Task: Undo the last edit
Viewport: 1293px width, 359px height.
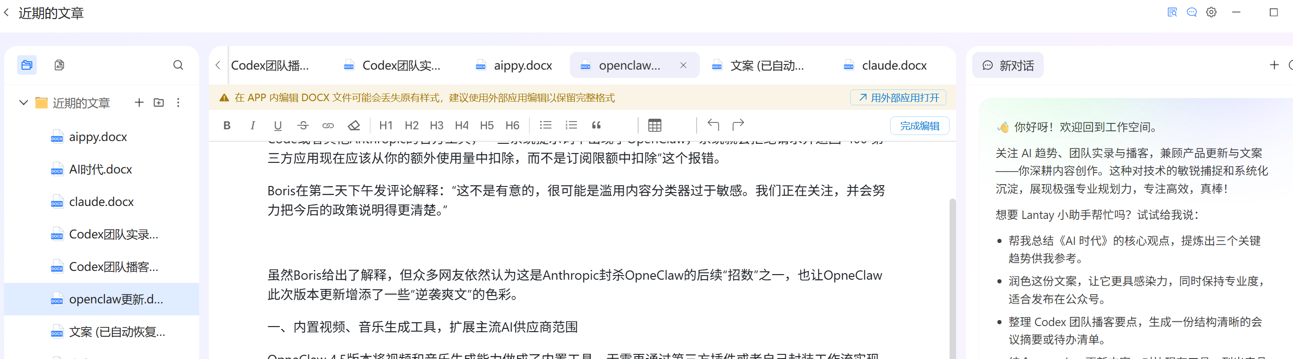Action: click(x=713, y=125)
